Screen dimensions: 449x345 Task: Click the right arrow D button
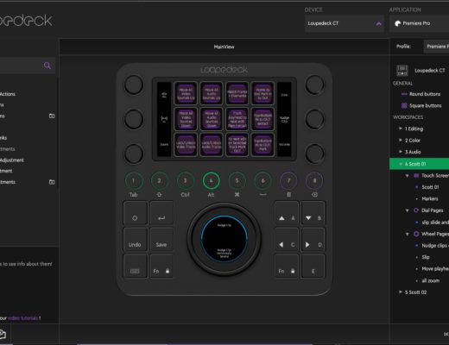pyautogui.click(x=313, y=240)
